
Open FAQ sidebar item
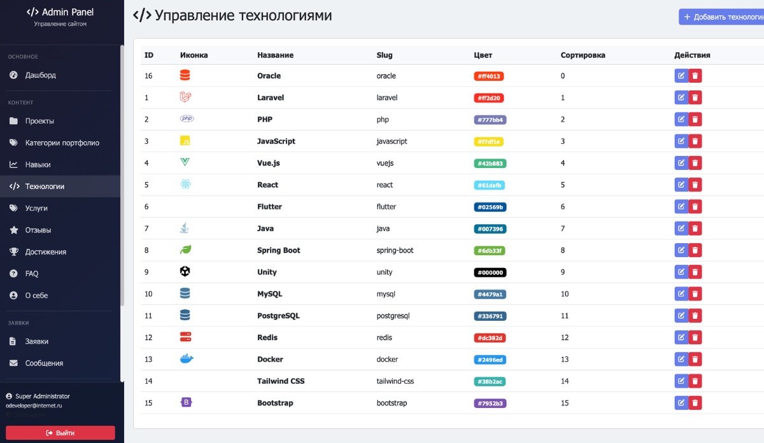point(60,274)
